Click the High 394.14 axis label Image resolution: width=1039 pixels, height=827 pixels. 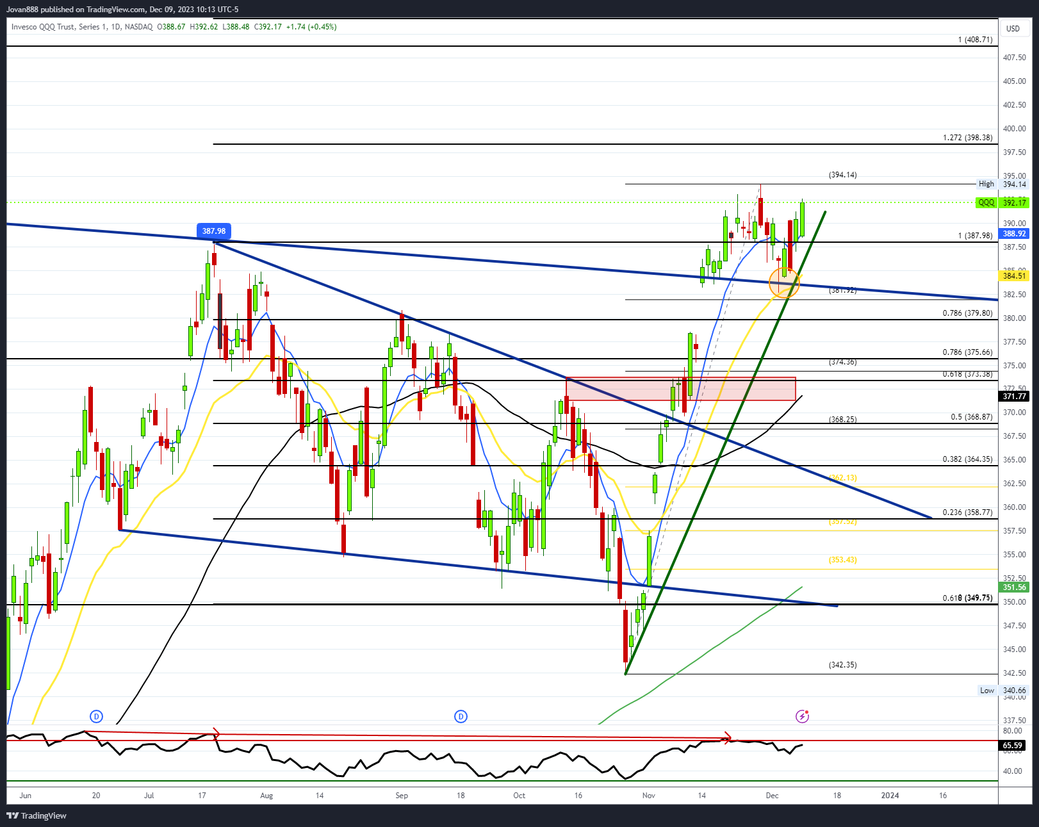pyautogui.click(x=1002, y=184)
